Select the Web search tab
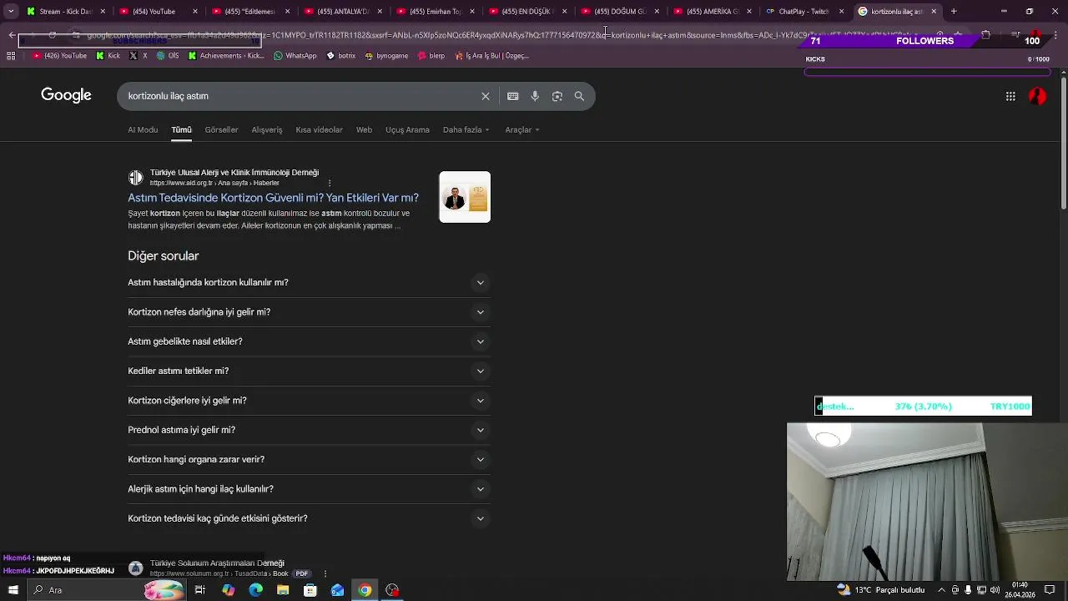The image size is (1068, 601). point(364,130)
